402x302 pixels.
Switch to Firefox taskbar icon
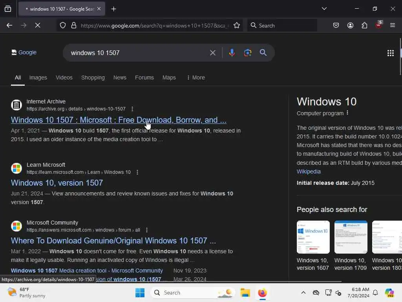coord(262,293)
